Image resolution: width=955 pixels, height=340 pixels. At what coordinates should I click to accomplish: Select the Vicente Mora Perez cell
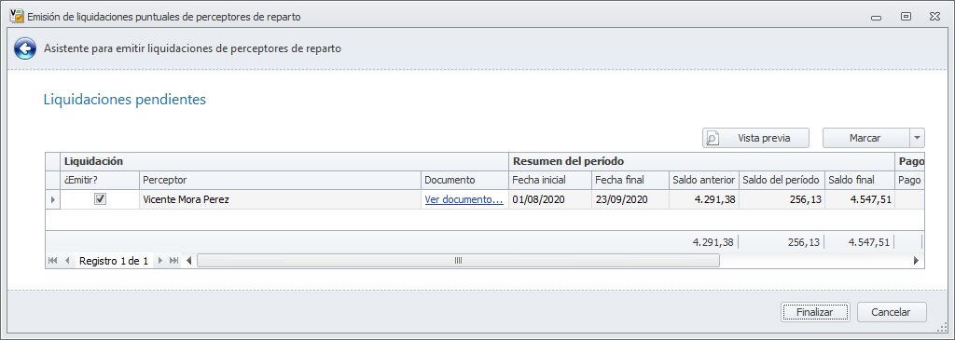point(280,199)
